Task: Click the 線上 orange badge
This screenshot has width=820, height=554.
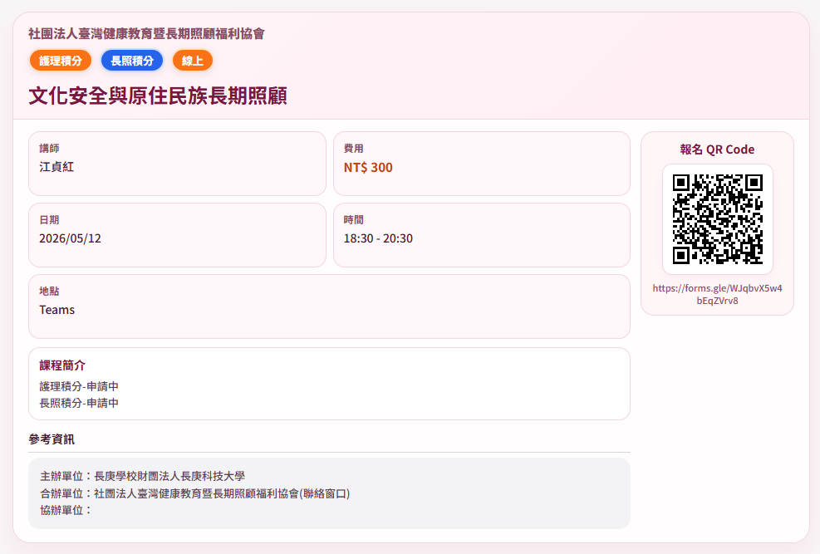Action: (x=193, y=61)
